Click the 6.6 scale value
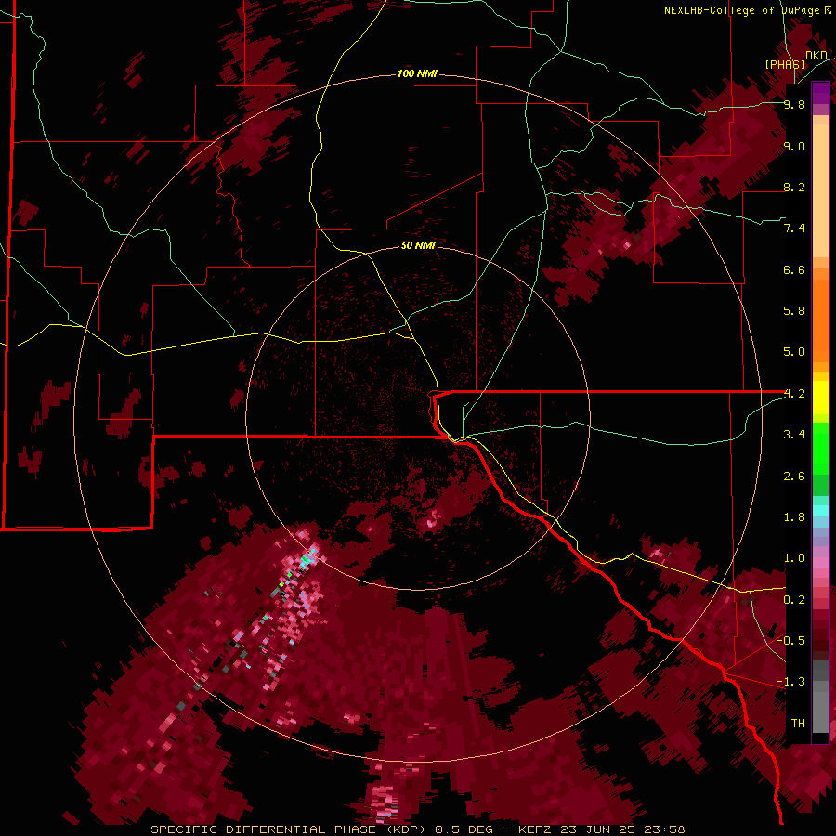The height and width of the screenshot is (836, 836). pyautogui.click(x=794, y=269)
